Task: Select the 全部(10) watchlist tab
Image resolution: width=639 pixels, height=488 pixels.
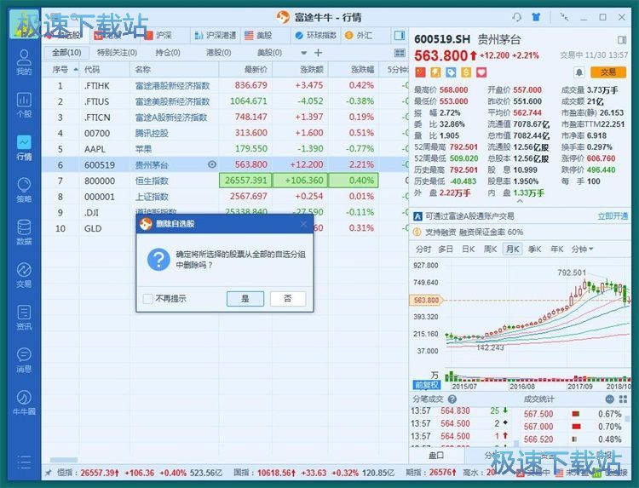Action: [66, 53]
